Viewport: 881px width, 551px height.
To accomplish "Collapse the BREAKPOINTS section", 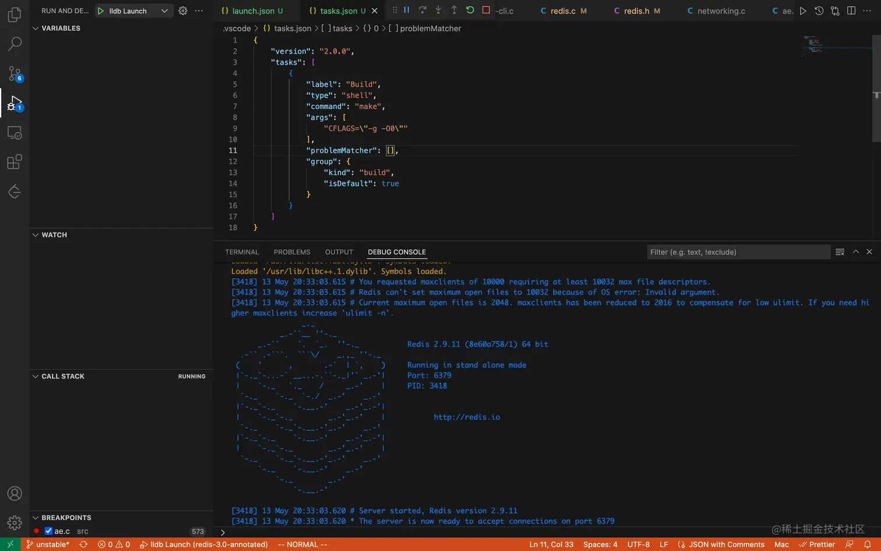I will pos(36,518).
